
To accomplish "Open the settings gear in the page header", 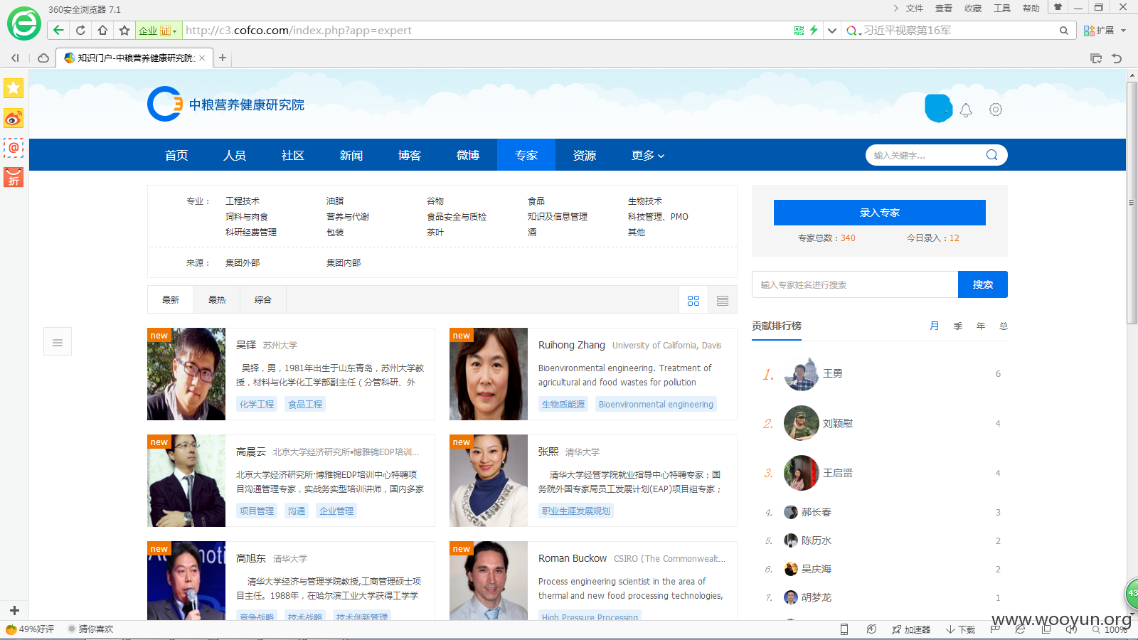I will click(996, 110).
